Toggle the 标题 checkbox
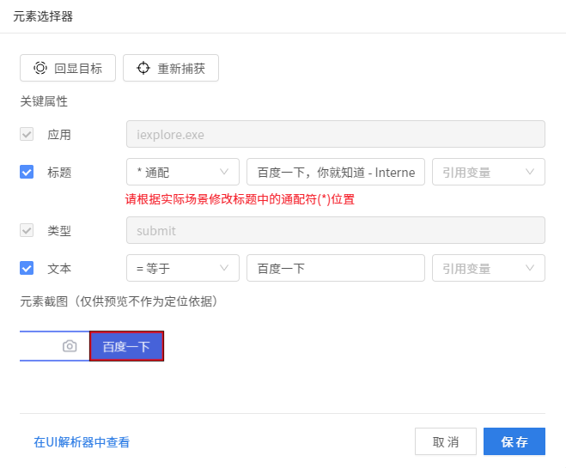The height and width of the screenshot is (468, 566). (x=27, y=172)
